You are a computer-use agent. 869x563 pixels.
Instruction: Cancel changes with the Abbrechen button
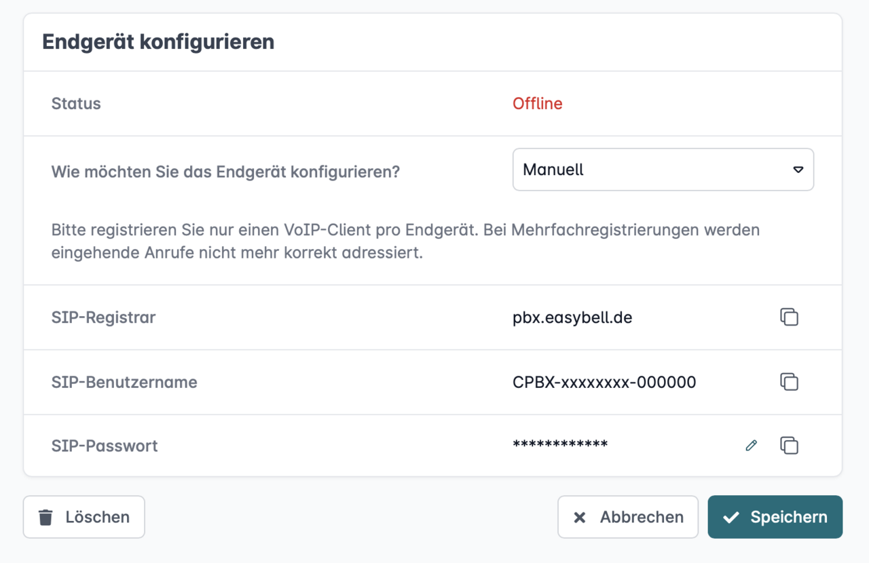628,517
